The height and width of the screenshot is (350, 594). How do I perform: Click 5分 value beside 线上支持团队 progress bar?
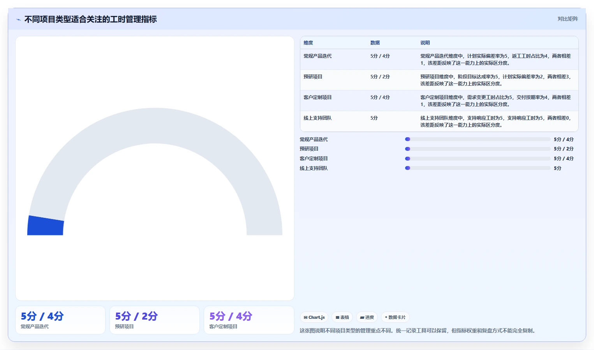tap(557, 168)
